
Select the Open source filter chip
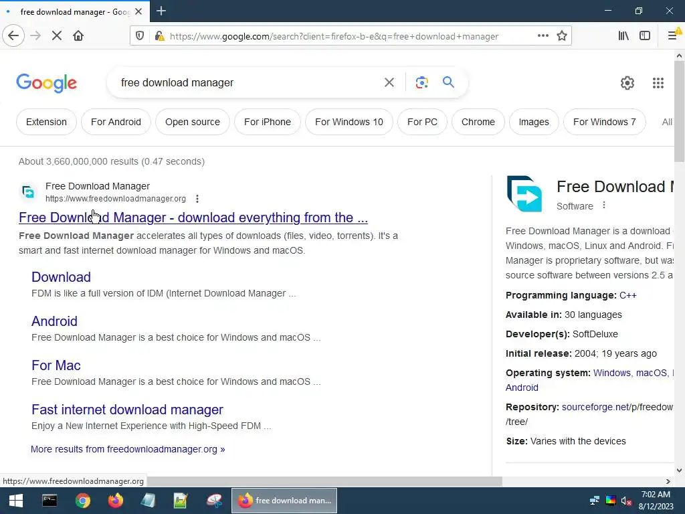pyautogui.click(x=192, y=122)
